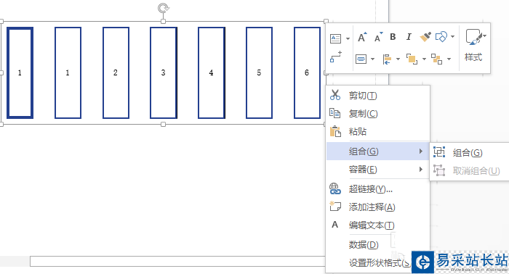Image resolution: width=509 pixels, height=274 pixels.
Task: Click the text alignment icon
Action: [x=361, y=59]
